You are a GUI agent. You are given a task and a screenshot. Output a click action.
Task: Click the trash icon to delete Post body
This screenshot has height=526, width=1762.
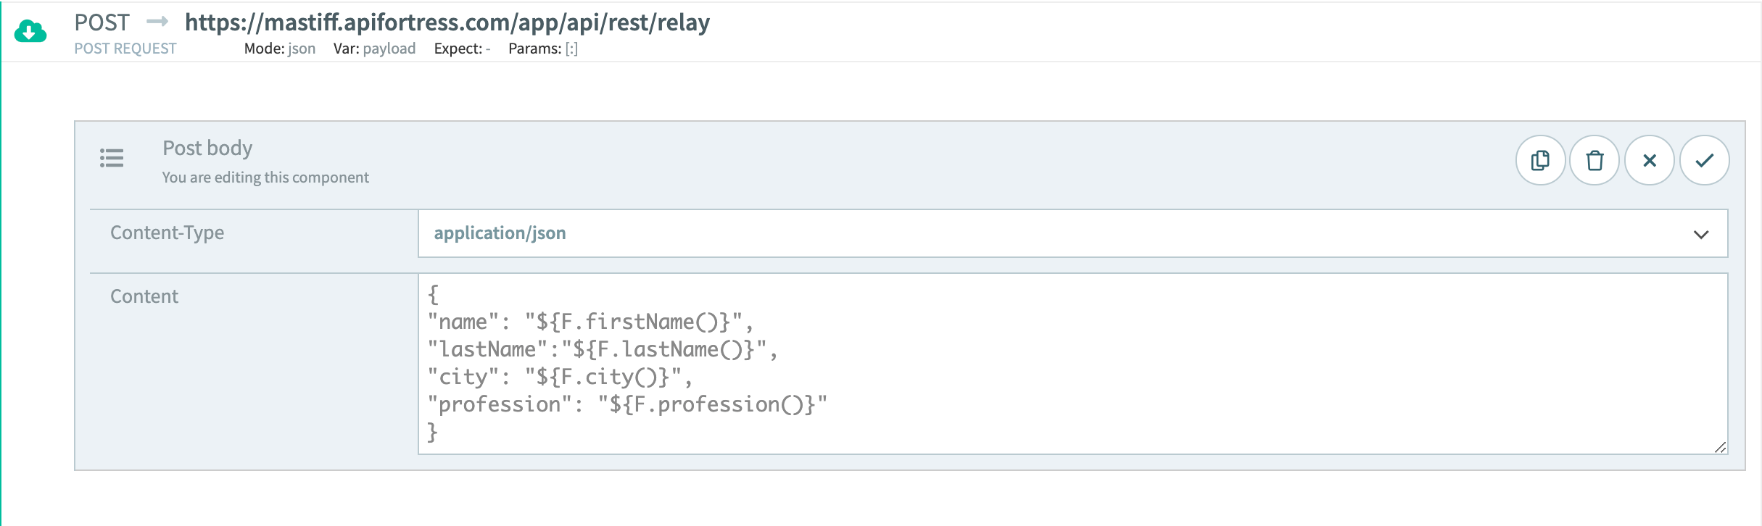tap(1595, 159)
